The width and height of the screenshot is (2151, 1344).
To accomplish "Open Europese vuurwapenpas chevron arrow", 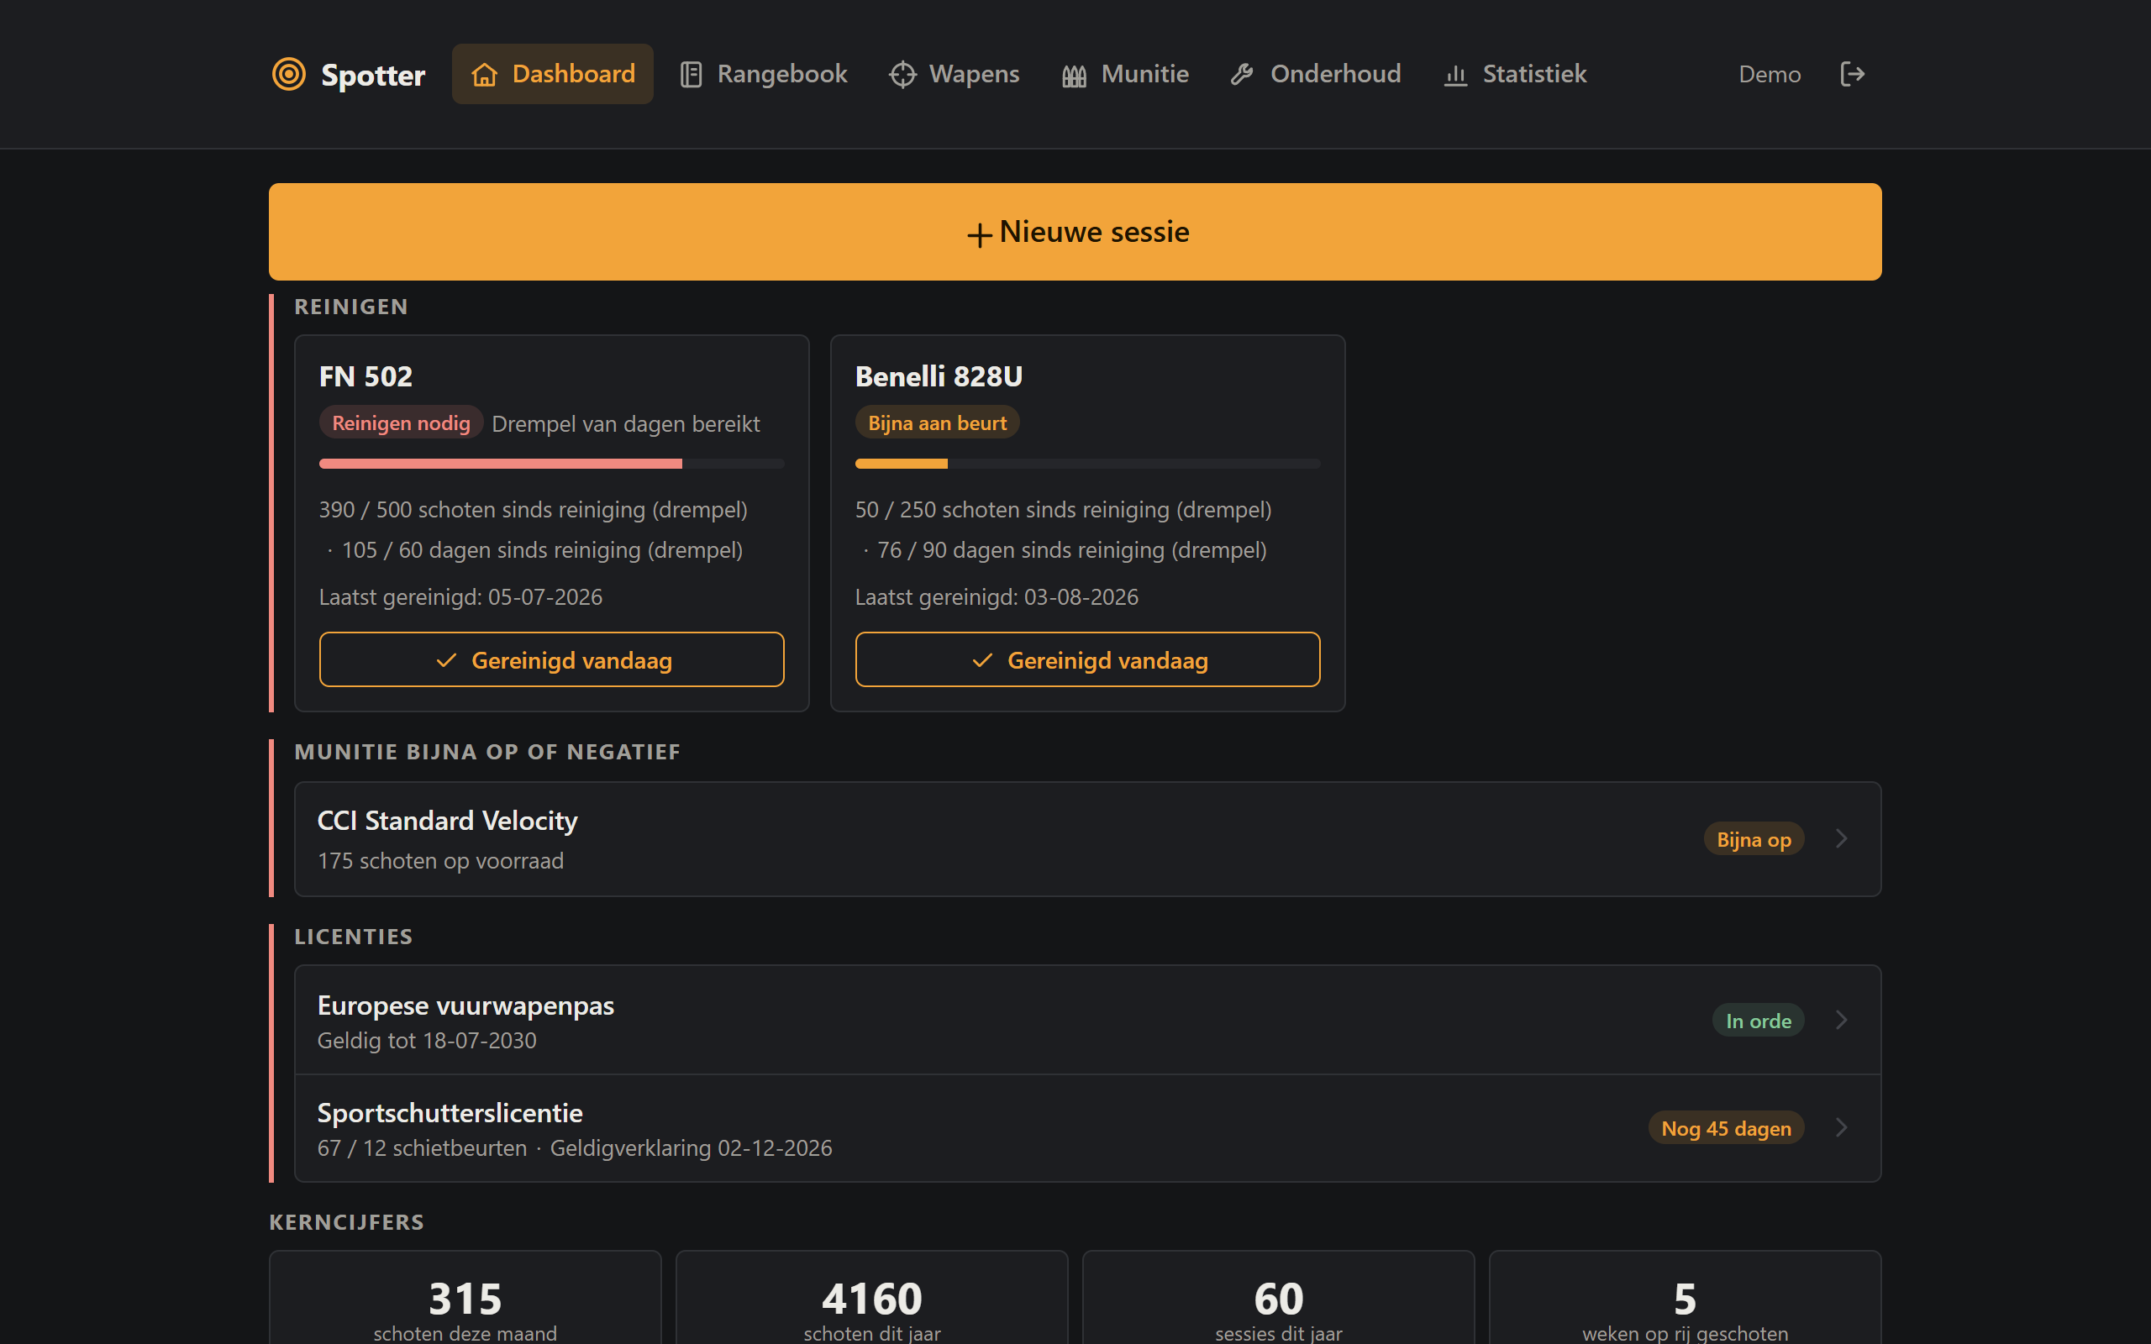I will [1842, 1020].
